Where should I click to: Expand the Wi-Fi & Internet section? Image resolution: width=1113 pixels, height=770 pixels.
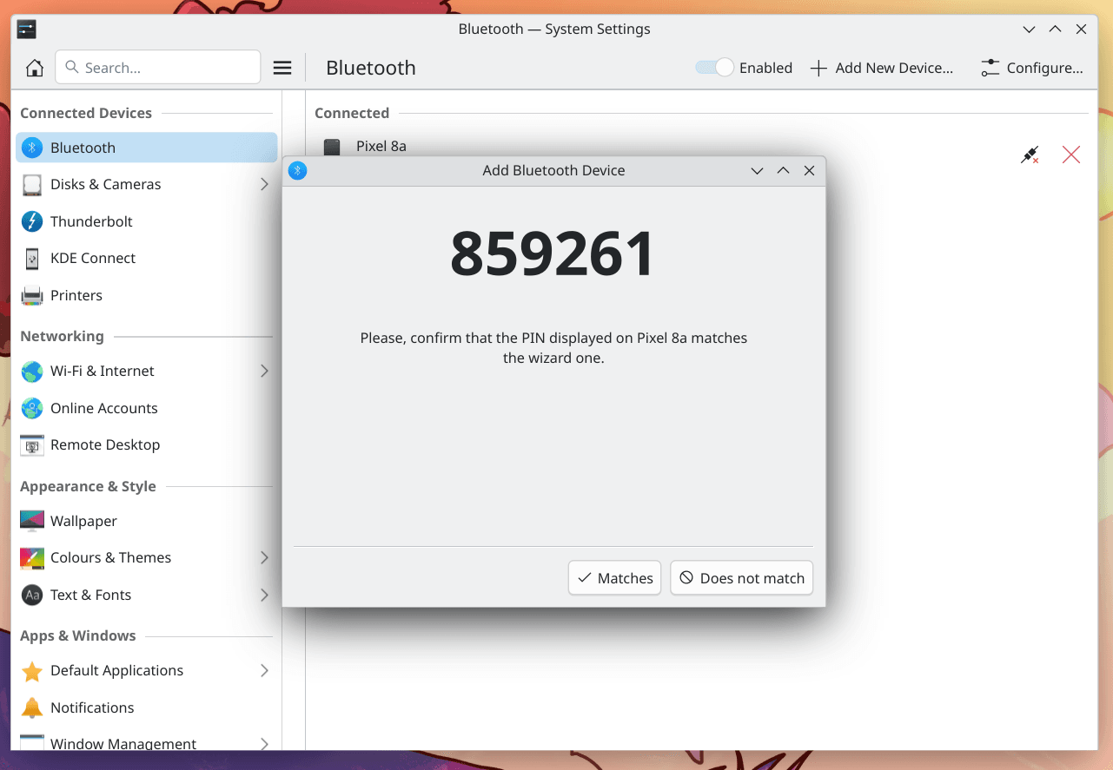pyautogui.click(x=265, y=371)
